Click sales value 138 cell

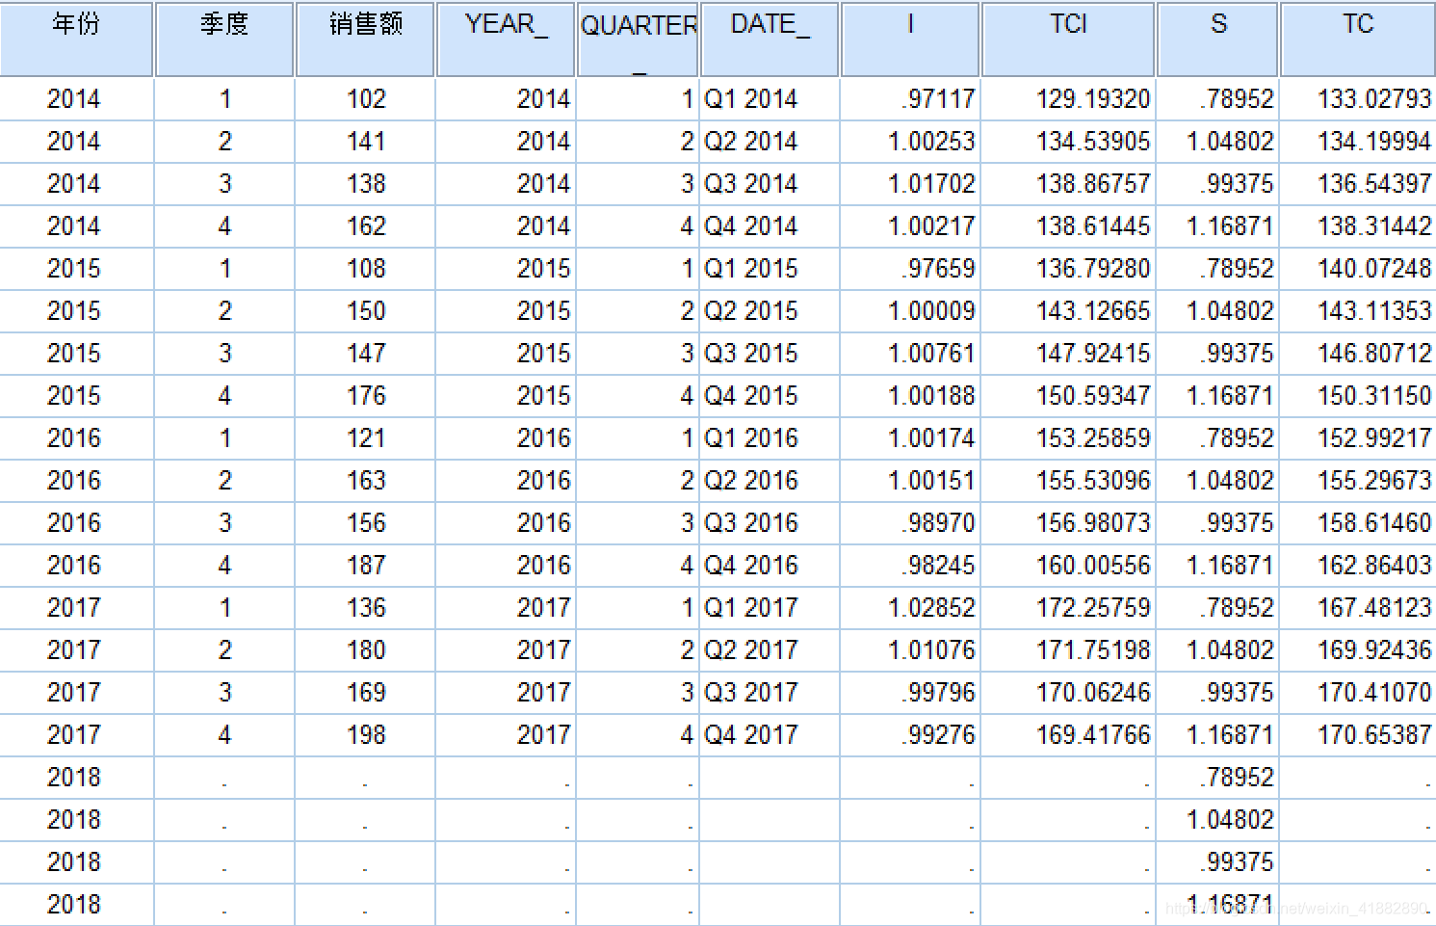pos(365,184)
